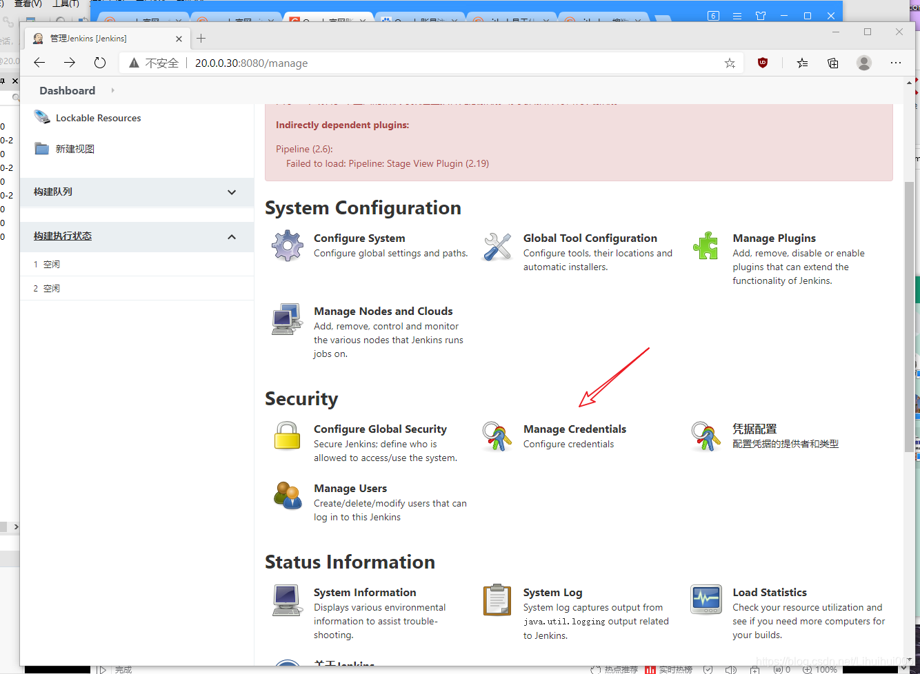
Task: Click the browser forward arrow
Action: (x=70, y=63)
